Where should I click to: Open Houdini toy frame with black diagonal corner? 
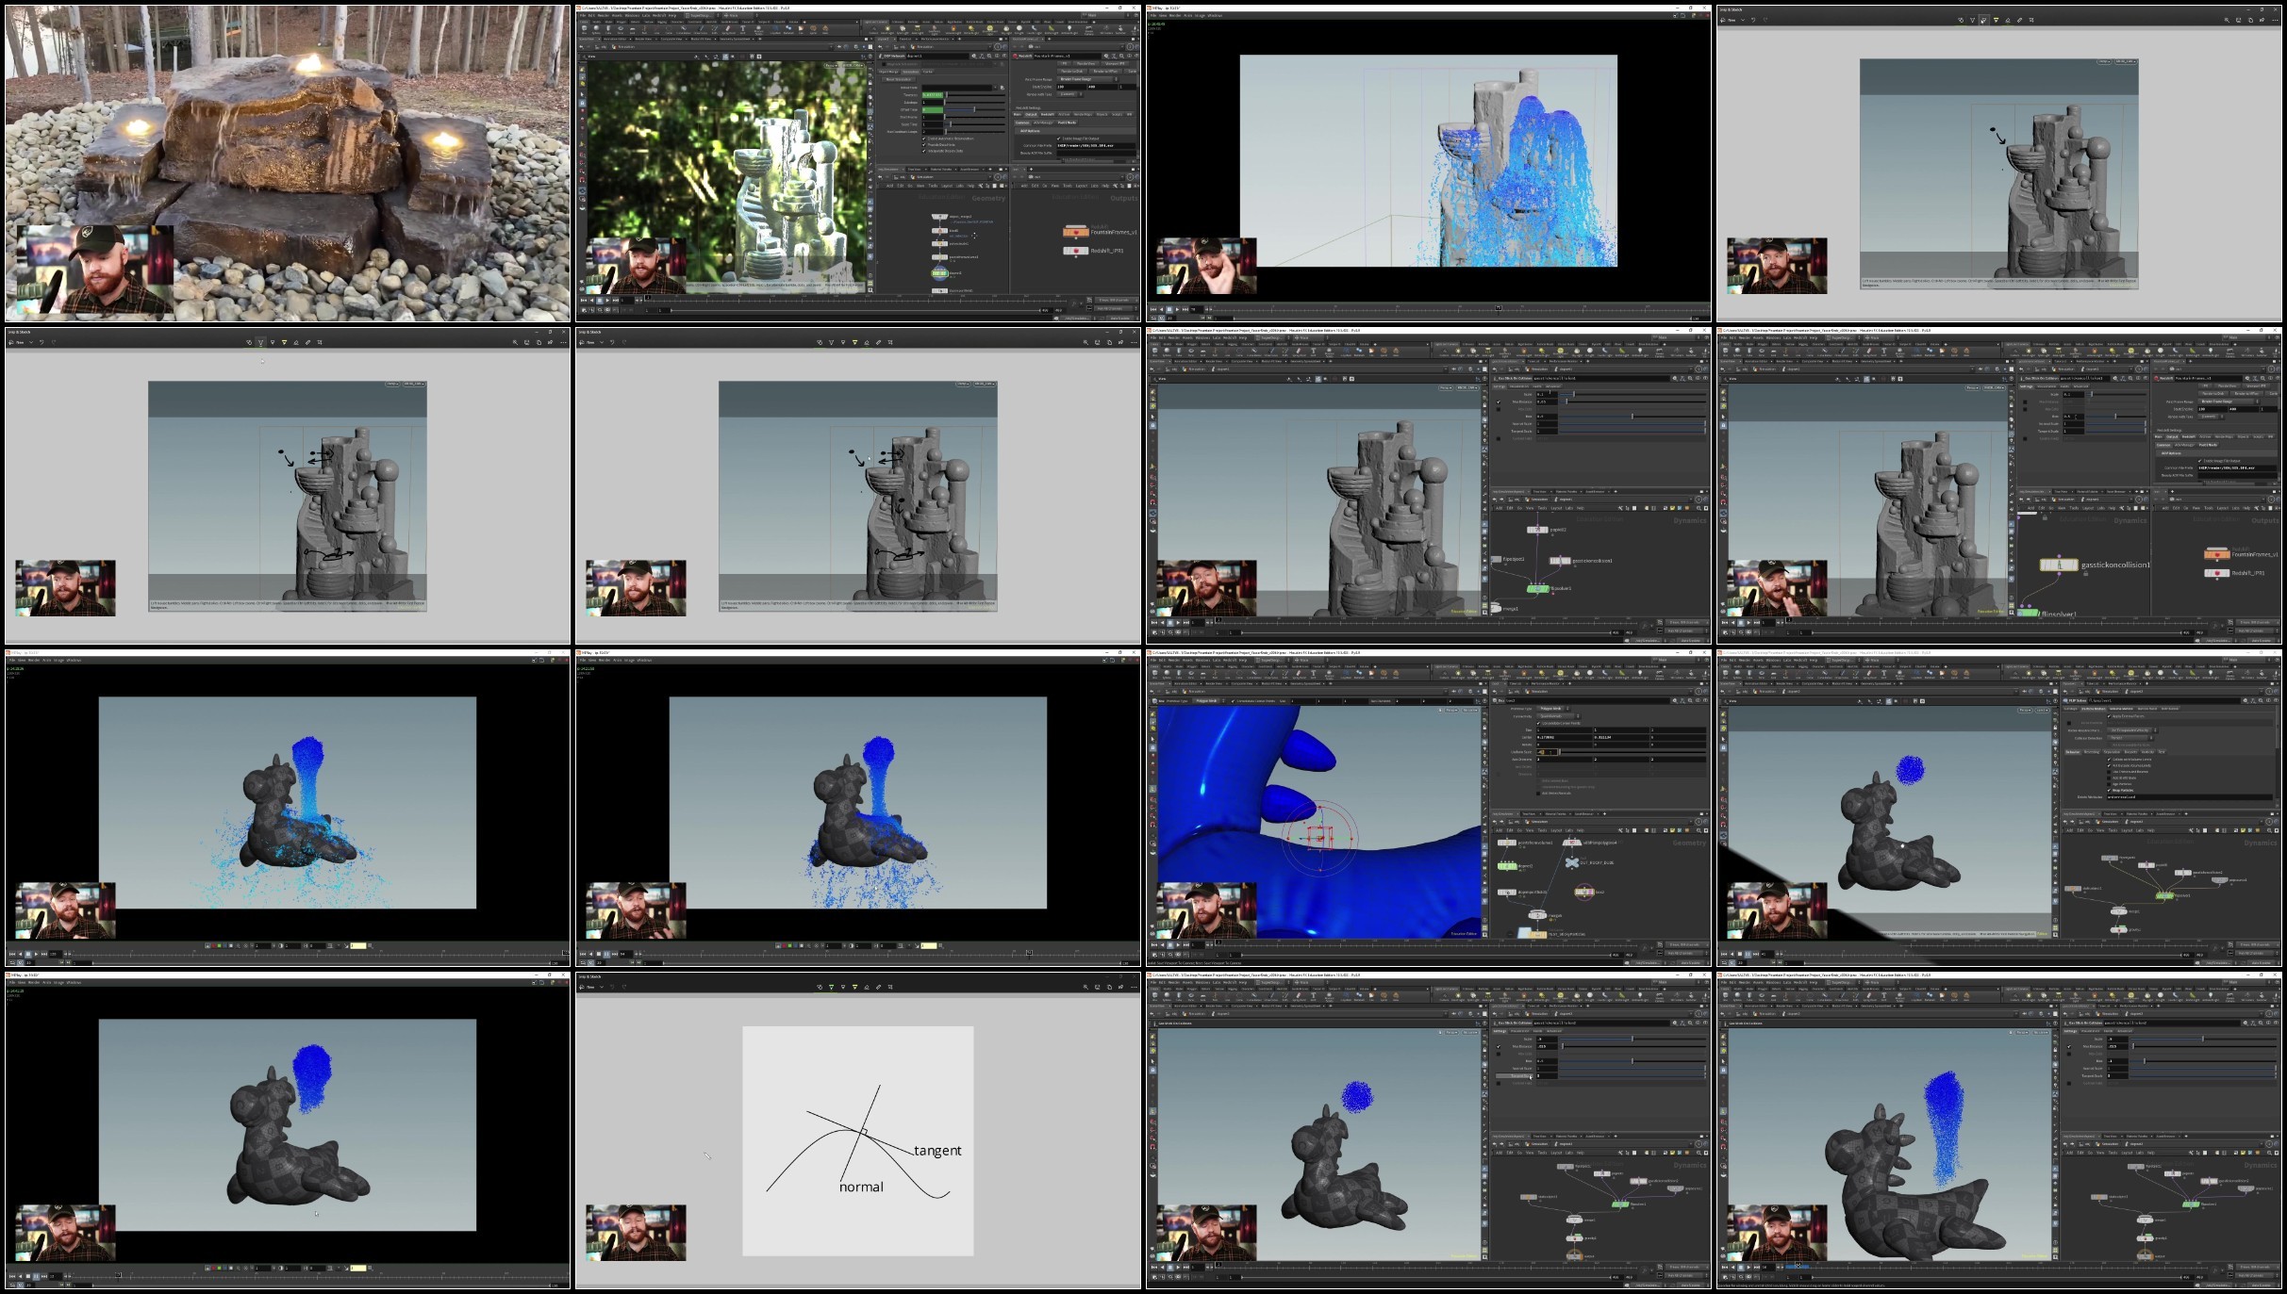pyautogui.click(x=1999, y=809)
